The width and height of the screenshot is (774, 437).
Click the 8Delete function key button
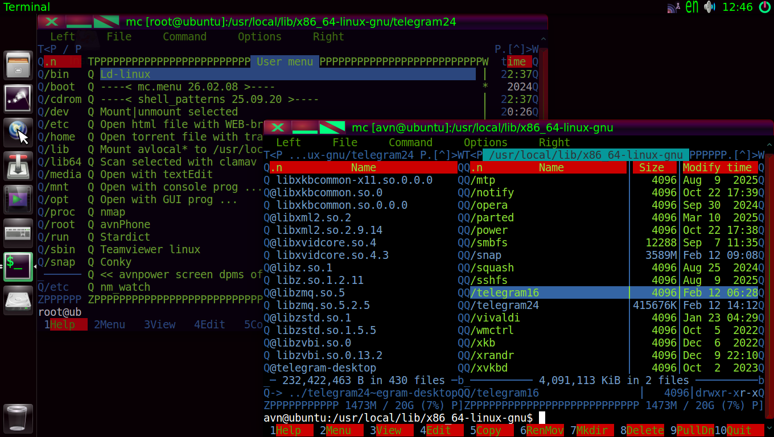pyautogui.click(x=642, y=430)
